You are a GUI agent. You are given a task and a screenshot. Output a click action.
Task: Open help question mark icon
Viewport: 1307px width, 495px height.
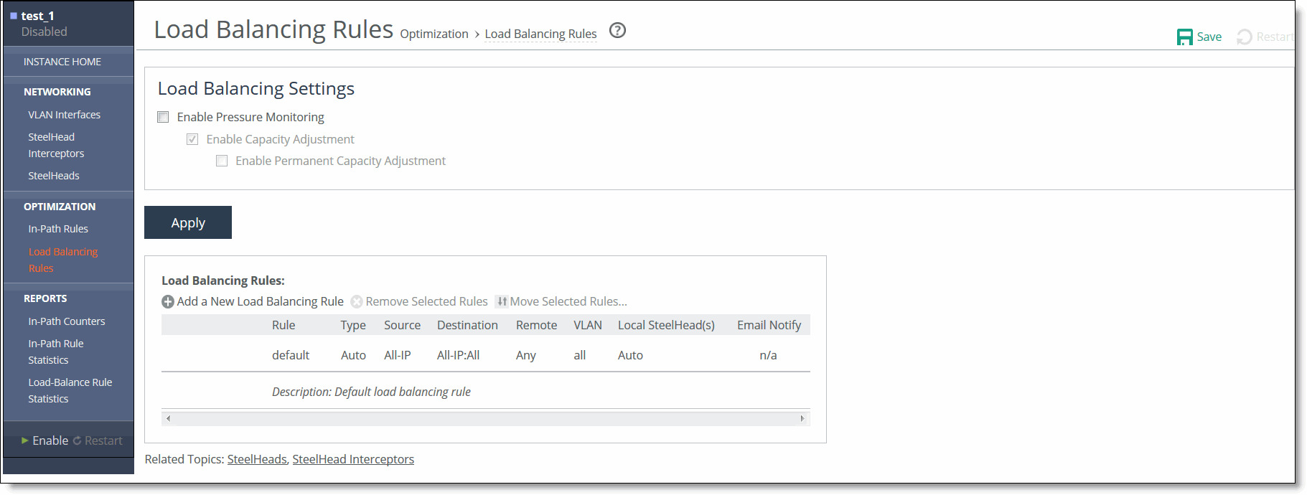click(617, 31)
